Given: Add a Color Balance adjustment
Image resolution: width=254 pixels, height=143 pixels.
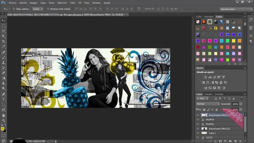Looking at the screenshot, I should 208,83.
